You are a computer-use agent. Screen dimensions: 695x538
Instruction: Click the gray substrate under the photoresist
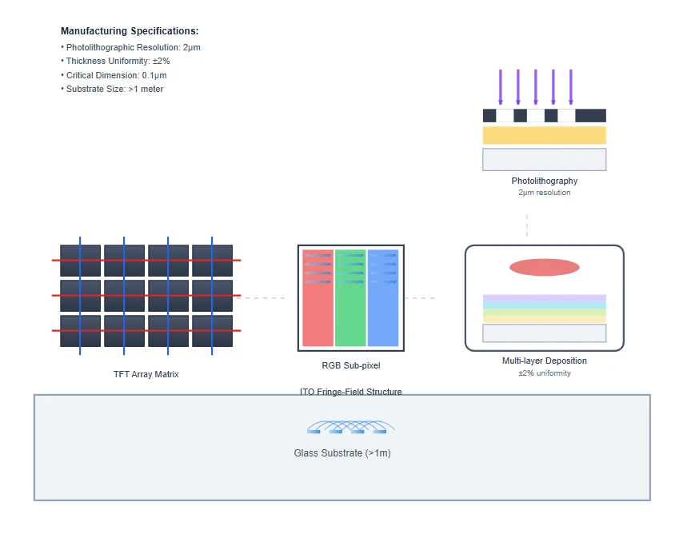545,160
